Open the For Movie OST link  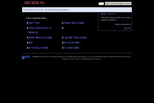point(72,48)
